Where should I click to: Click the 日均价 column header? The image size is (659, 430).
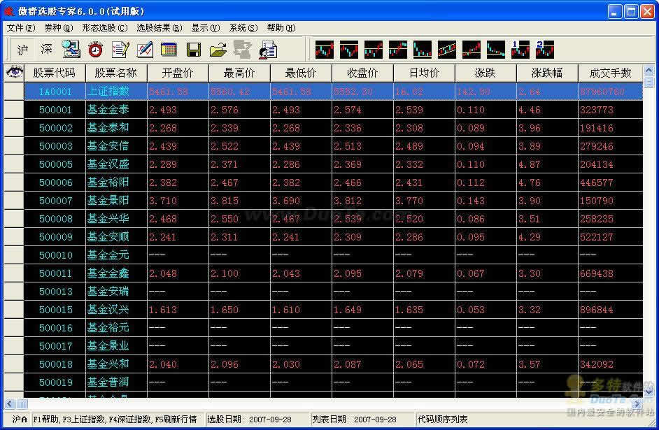click(x=424, y=73)
